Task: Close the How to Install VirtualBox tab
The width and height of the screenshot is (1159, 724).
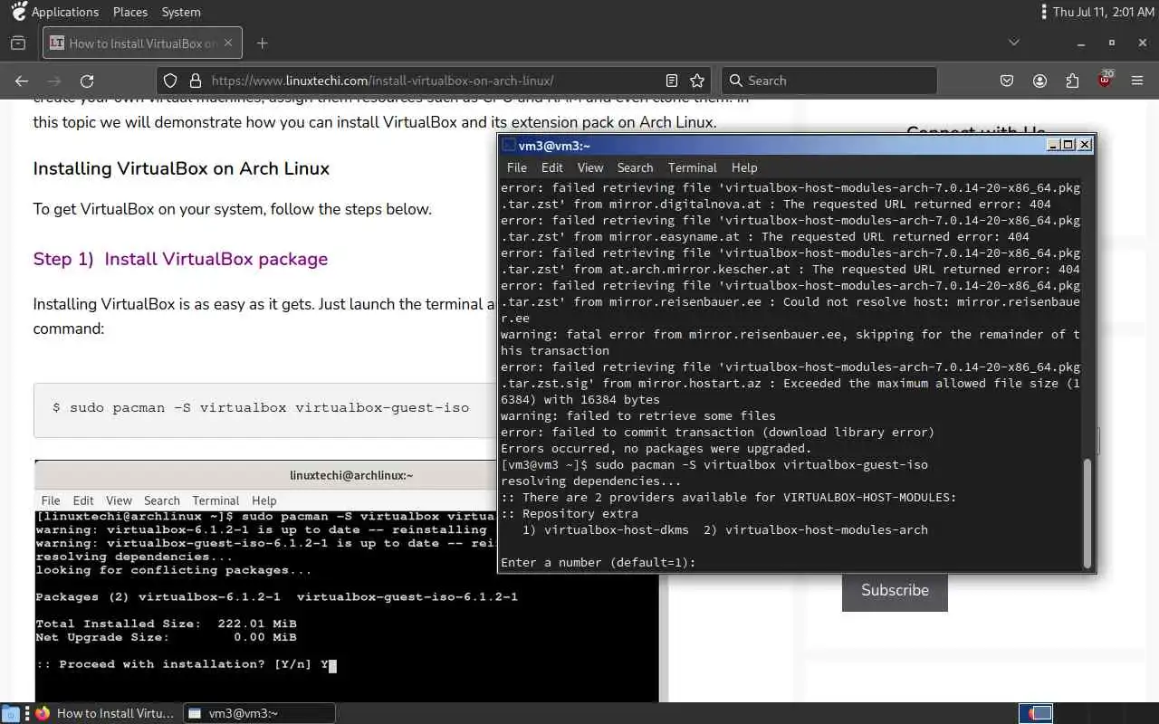Action: [228, 43]
